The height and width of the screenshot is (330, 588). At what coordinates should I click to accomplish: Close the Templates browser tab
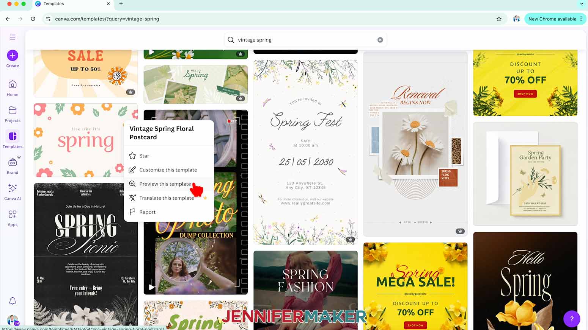point(108,4)
